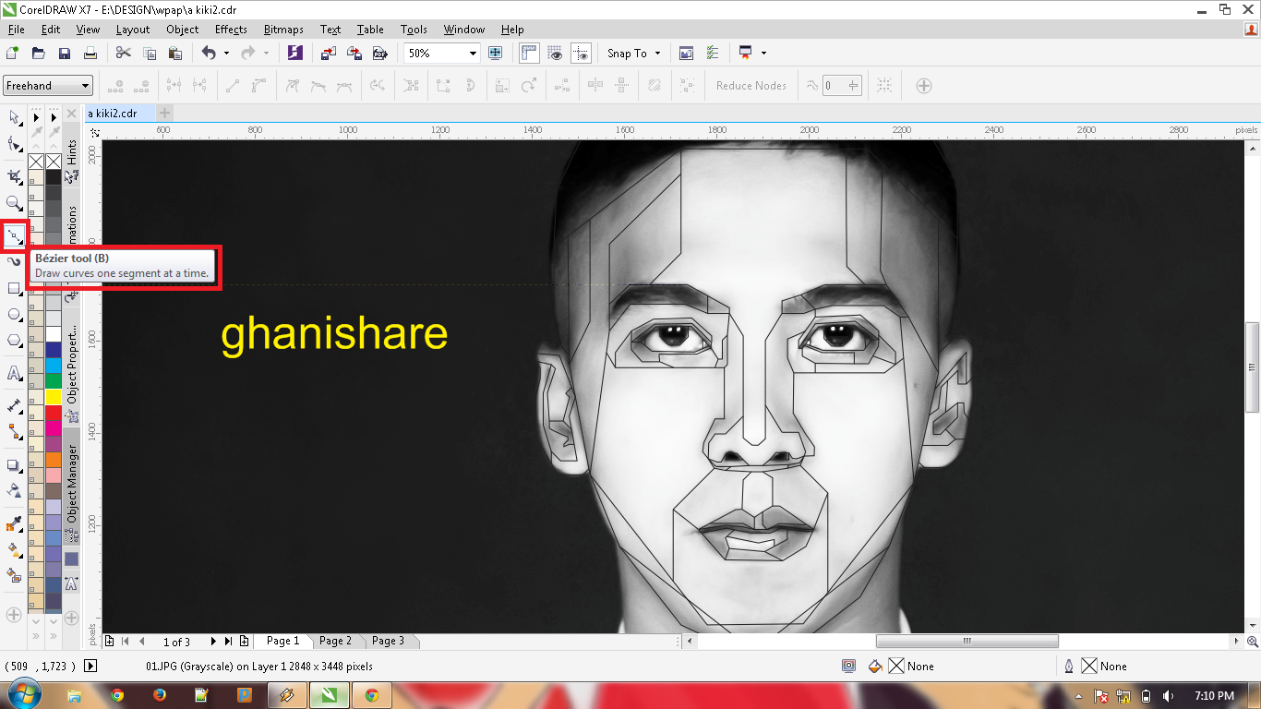1261x709 pixels.
Task: Select the Parallel Dimension tool
Action: pos(14,405)
